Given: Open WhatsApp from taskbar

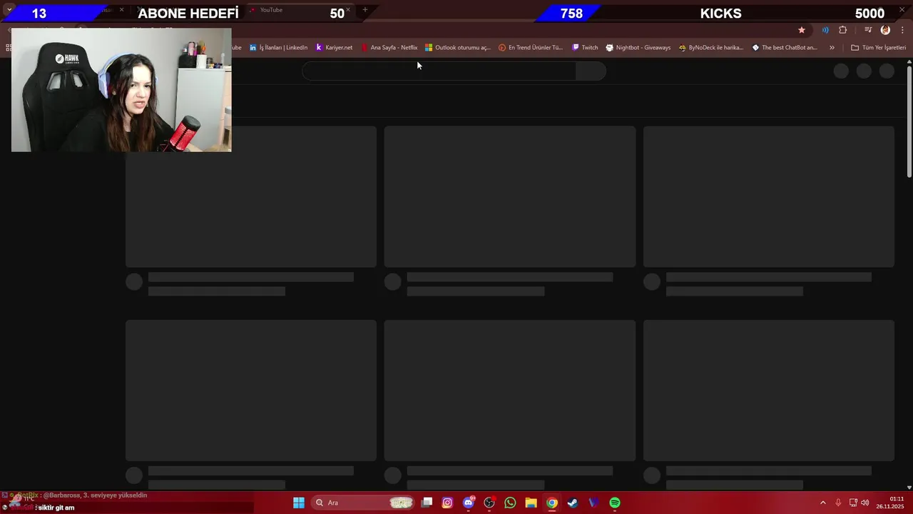Looking at the screenshot, I should (x=510, y=503).
